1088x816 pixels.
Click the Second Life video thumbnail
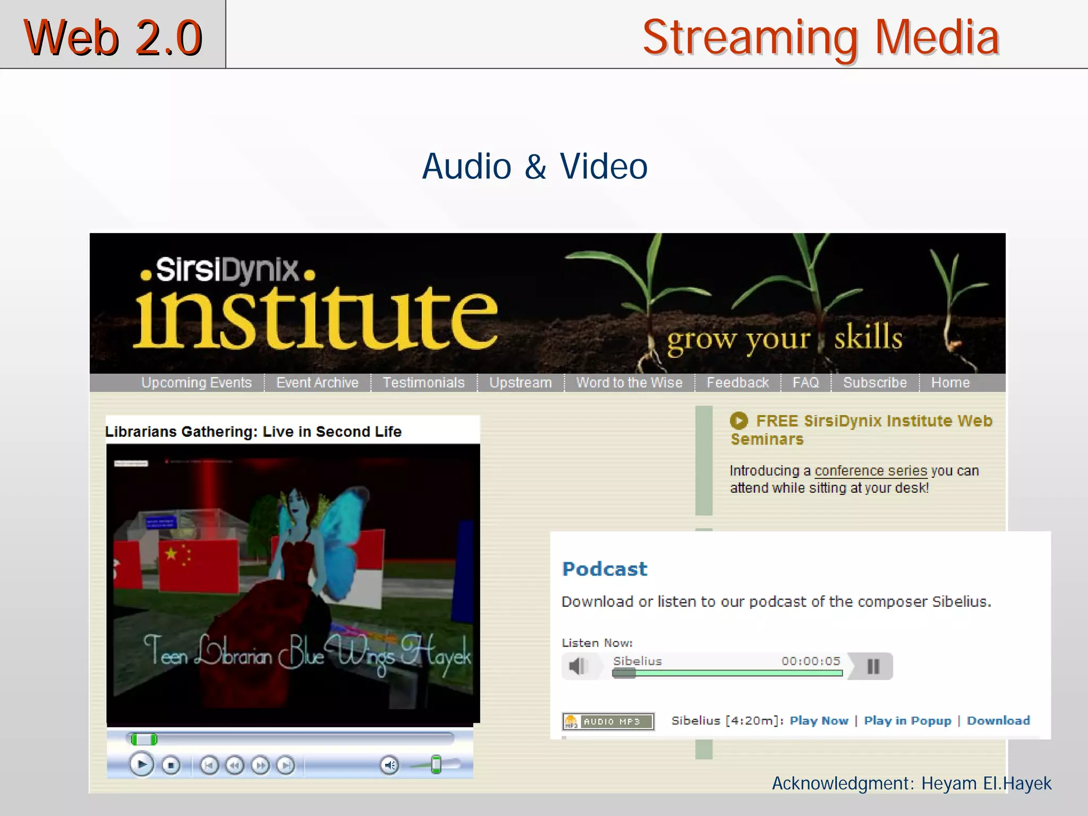(x=293, y=584)
